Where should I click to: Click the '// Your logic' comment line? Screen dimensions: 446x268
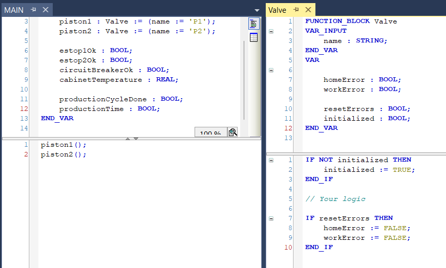click(335, 199)
